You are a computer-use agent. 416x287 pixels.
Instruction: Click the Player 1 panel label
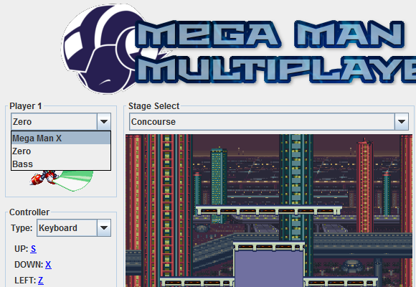point(26,106)
